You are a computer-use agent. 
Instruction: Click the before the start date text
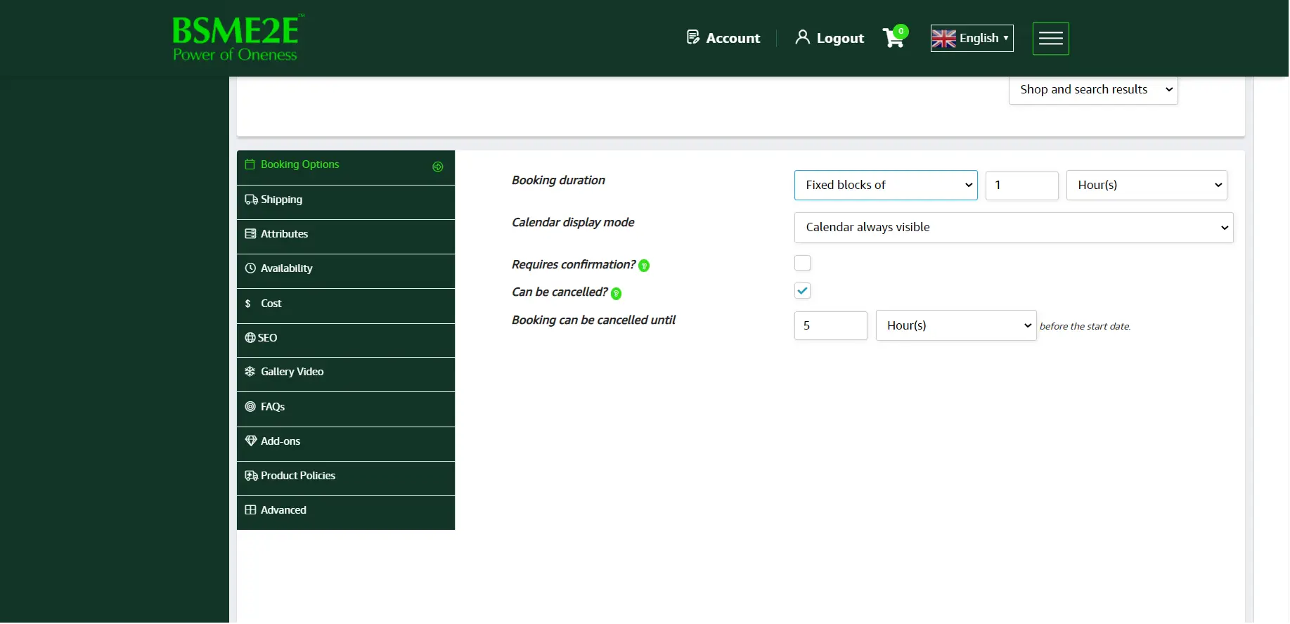[x=1085, y=327]
